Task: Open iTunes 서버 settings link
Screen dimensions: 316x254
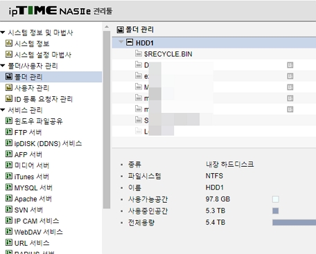Action: coord(32,176)
